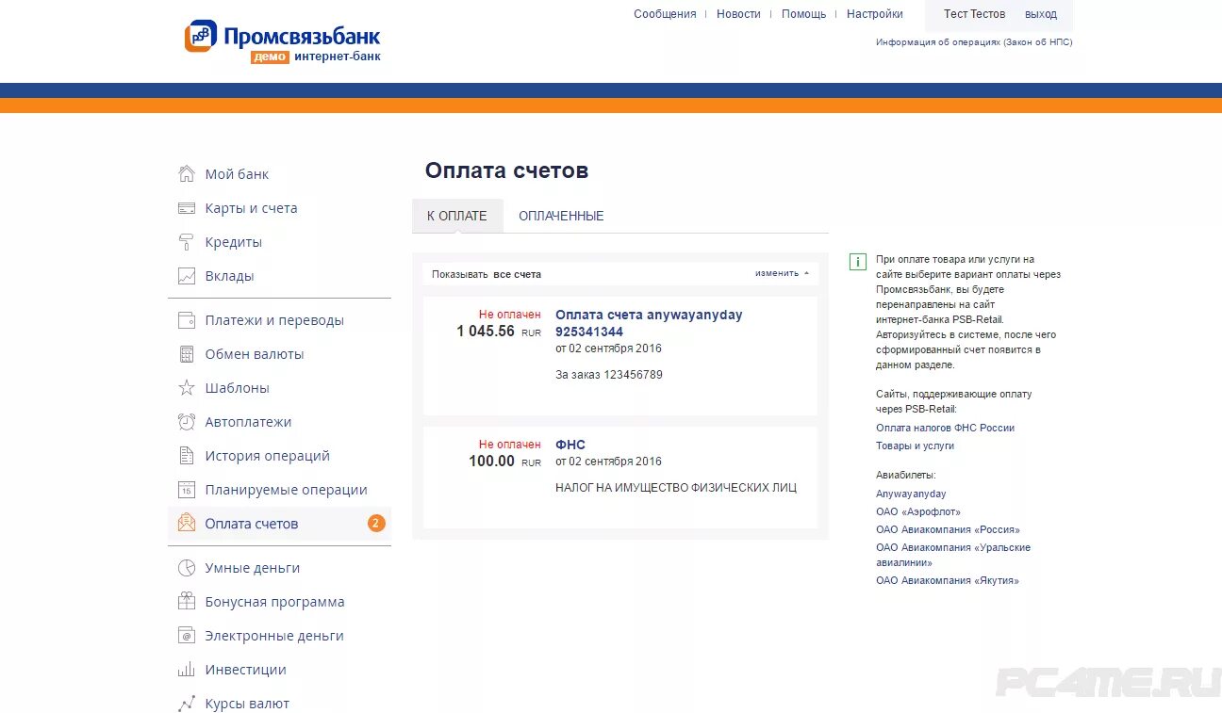Viewport: 1222px width, 713px height.
Task: Open Обмен валюты section
Action: (255, 354)
